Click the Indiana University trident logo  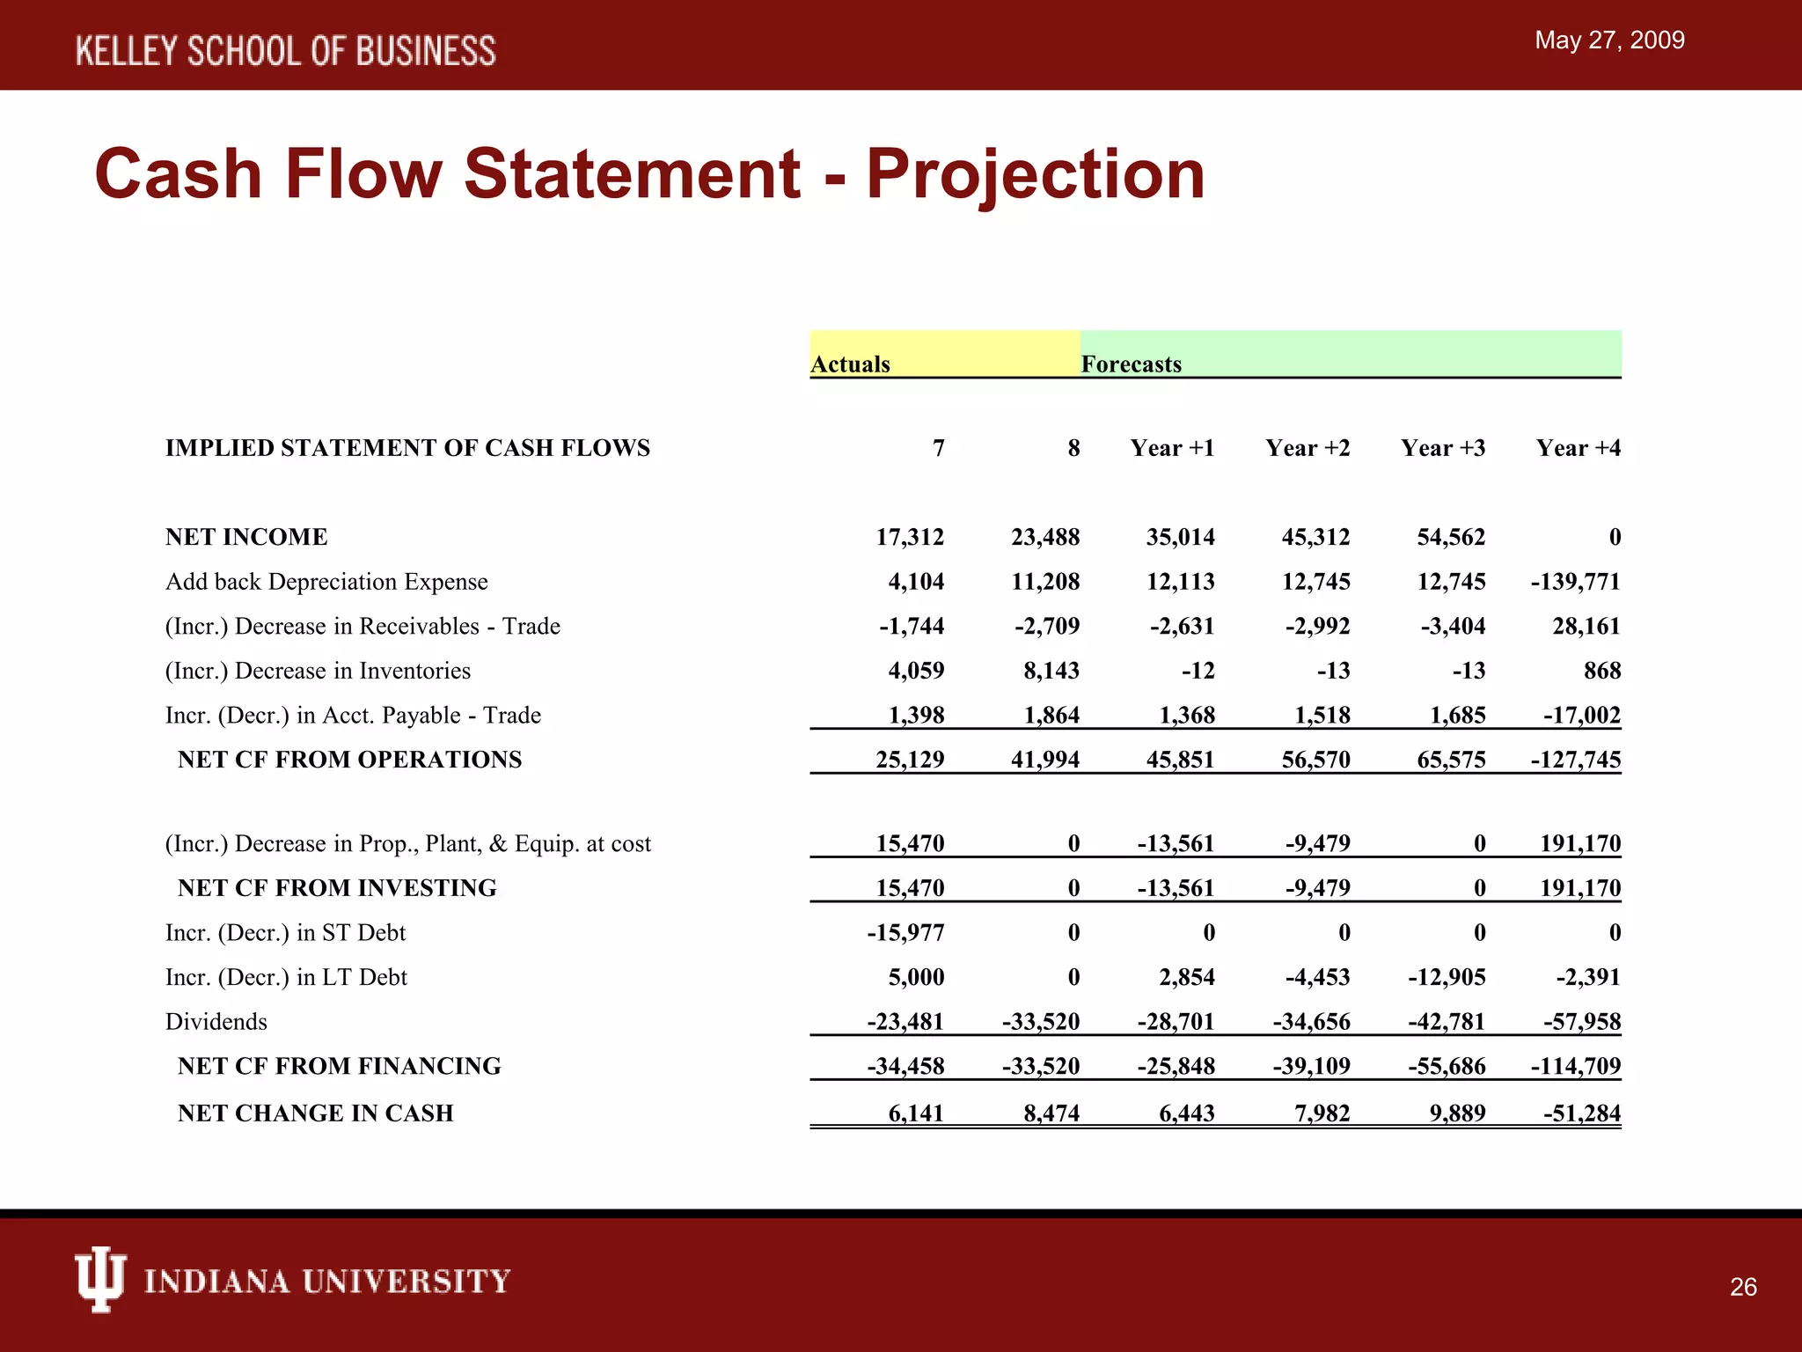point(99,1279)
